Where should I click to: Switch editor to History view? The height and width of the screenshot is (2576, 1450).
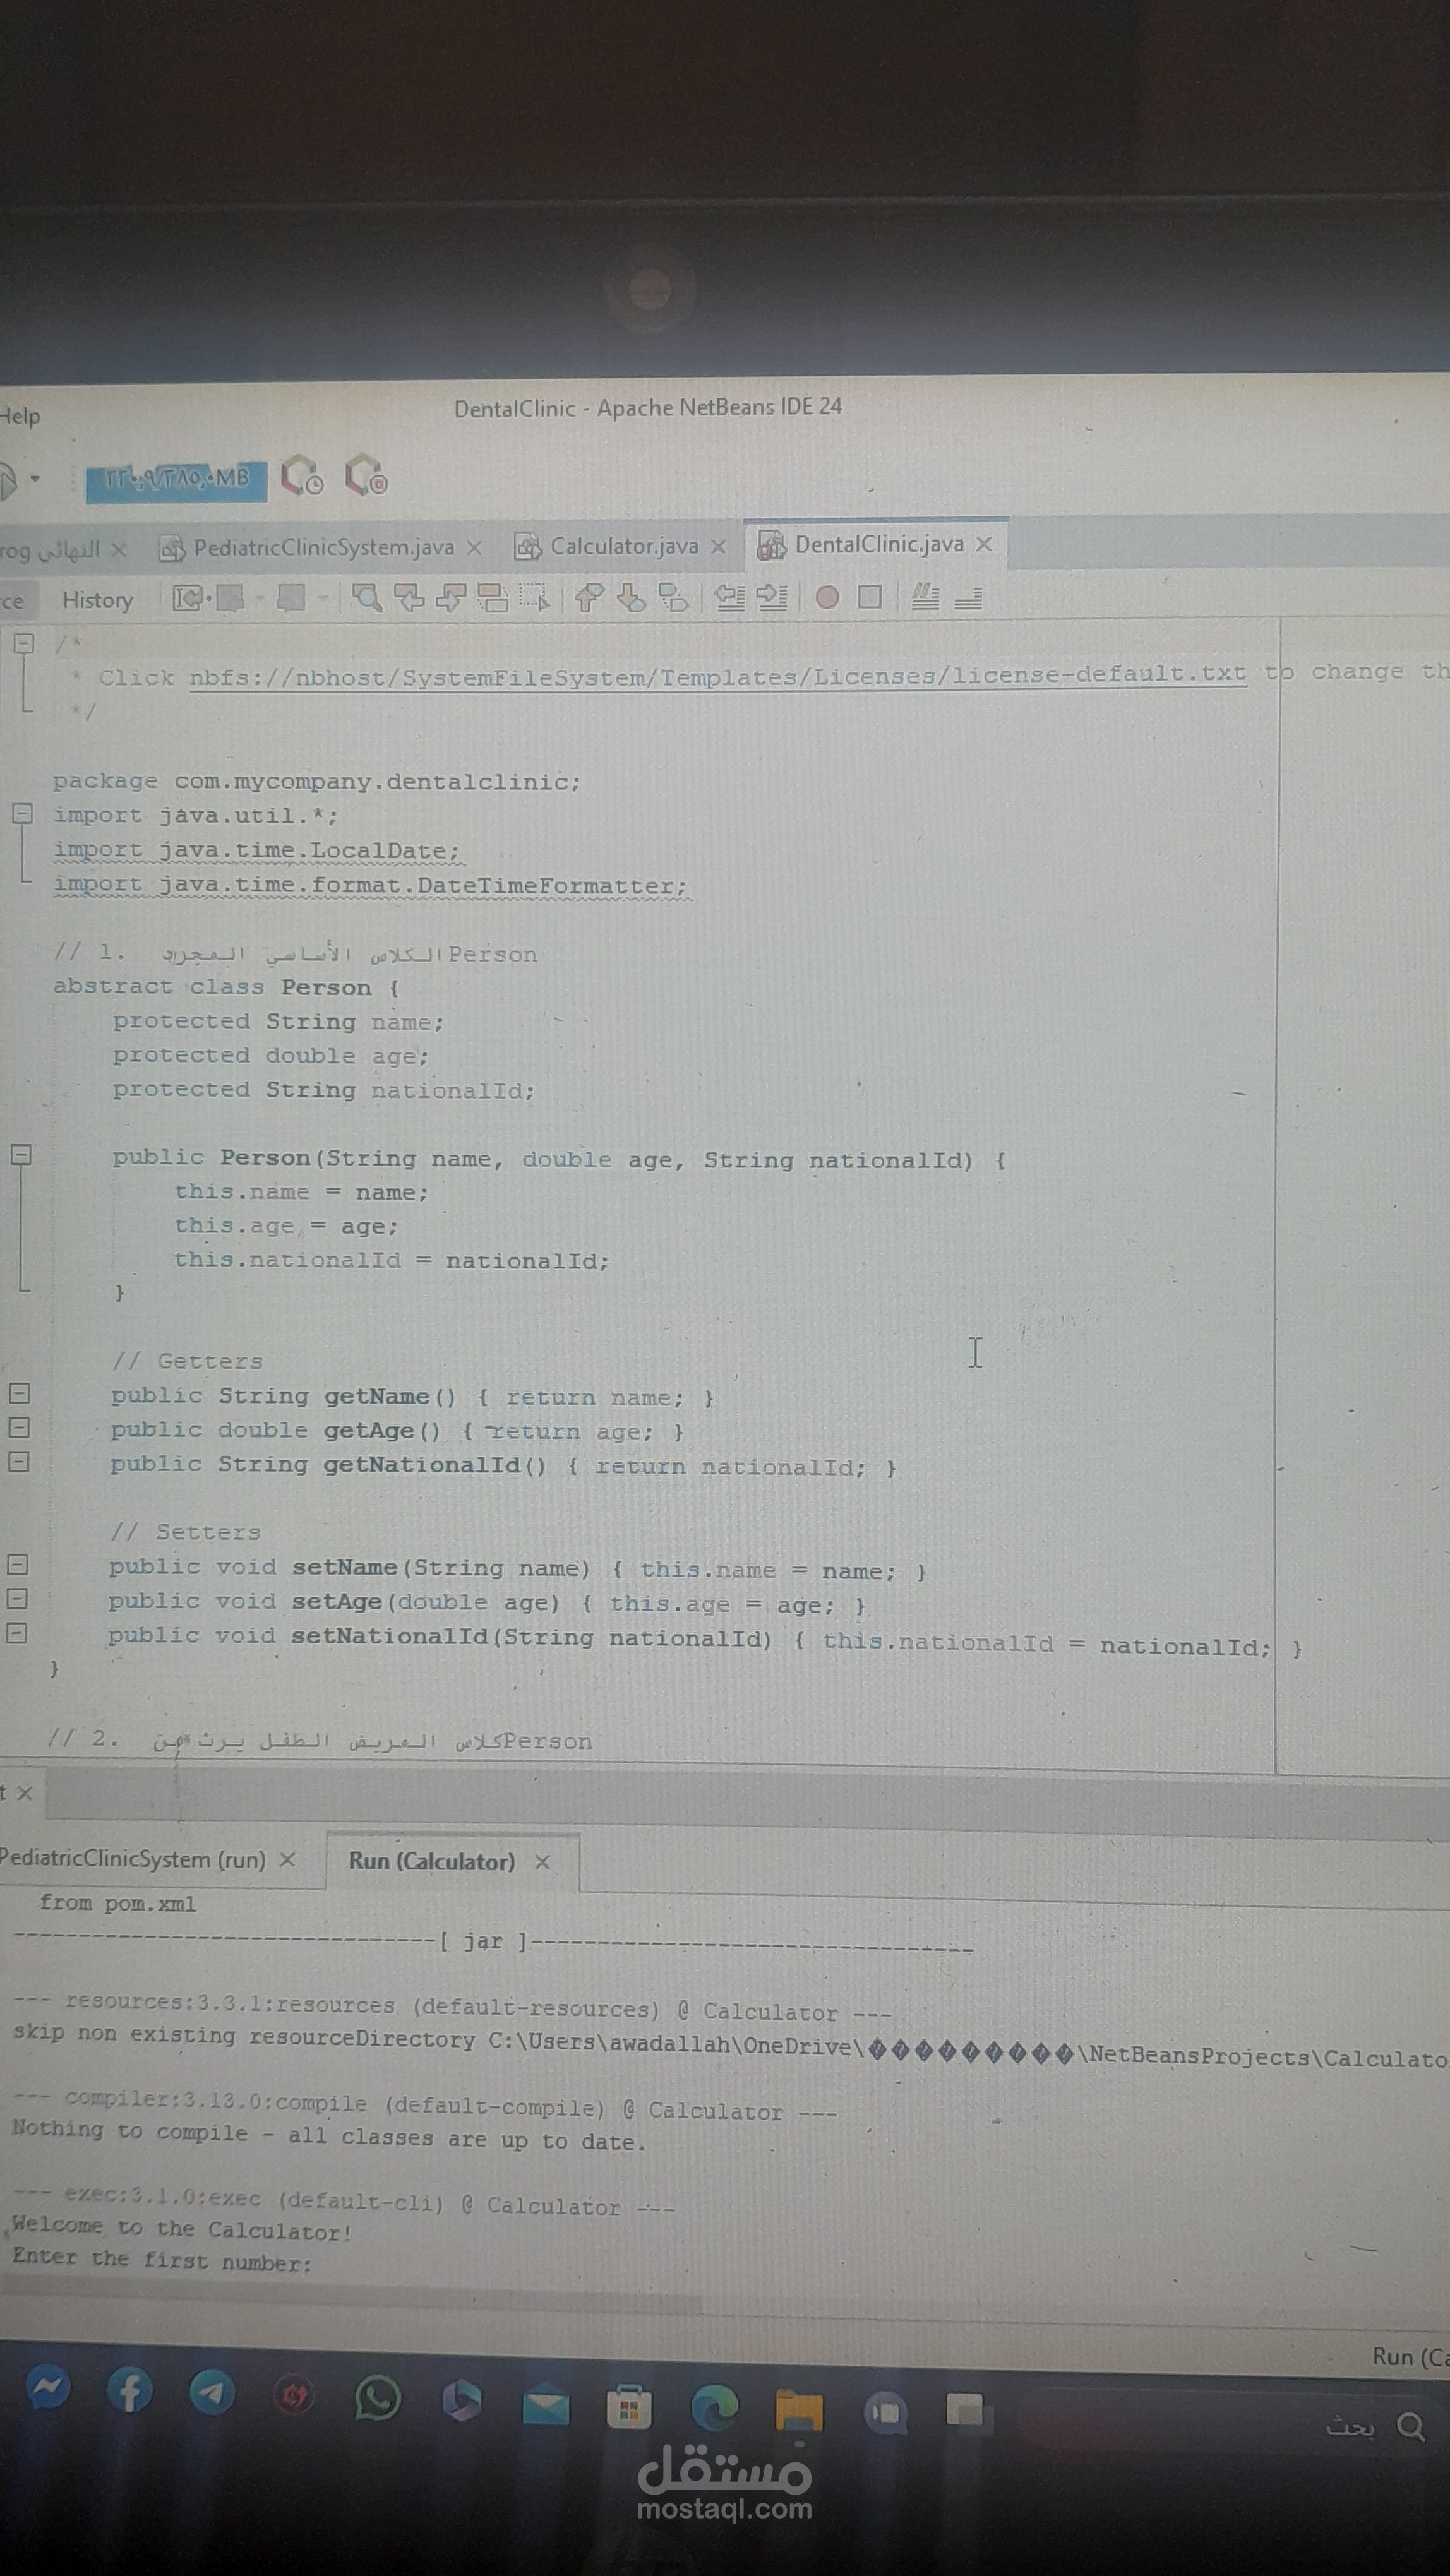pos(97,600)
